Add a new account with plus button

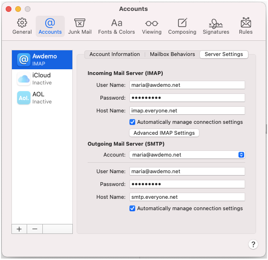[19, 229]
